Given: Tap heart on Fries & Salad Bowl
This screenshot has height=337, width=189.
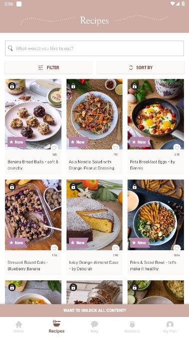Looking at the screenshot, I should tap(177, 248).
